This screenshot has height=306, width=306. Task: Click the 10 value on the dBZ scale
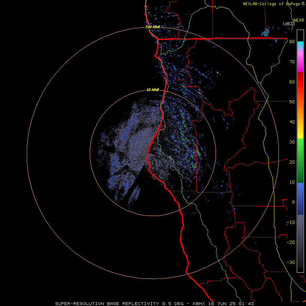292,182
